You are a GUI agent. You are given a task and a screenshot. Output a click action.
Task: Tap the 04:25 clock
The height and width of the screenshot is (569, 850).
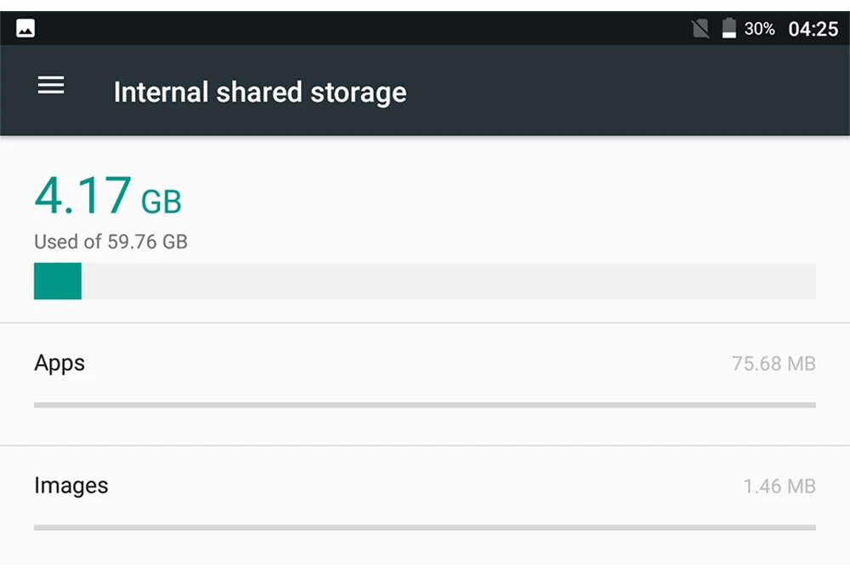tap(813, 29)
